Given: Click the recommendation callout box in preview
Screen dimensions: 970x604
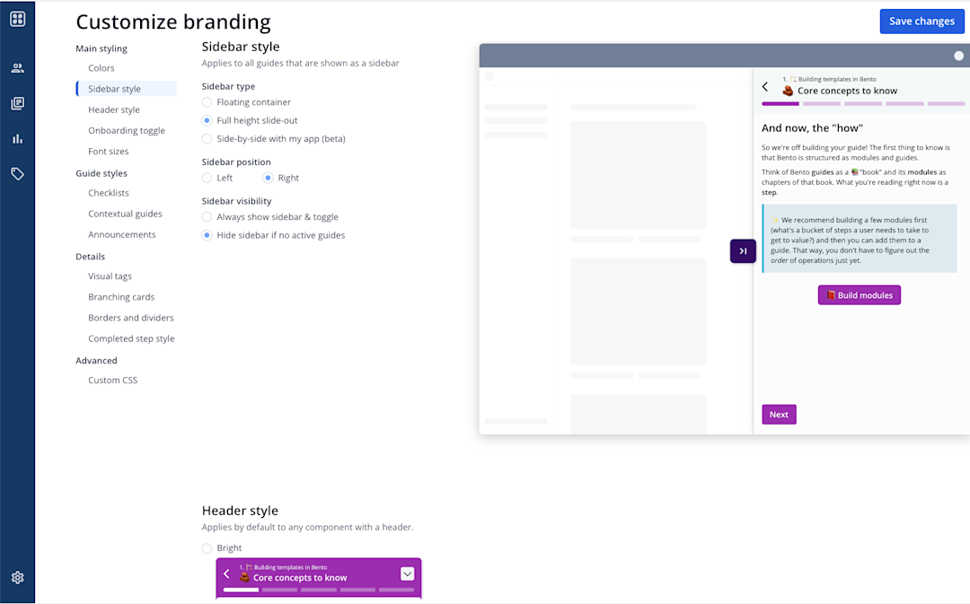Looking at the screenshot, I should (860, 239).
